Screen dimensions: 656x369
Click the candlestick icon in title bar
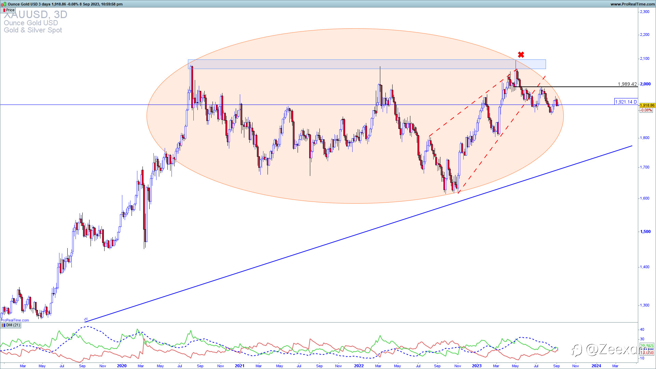coord(3,4)
